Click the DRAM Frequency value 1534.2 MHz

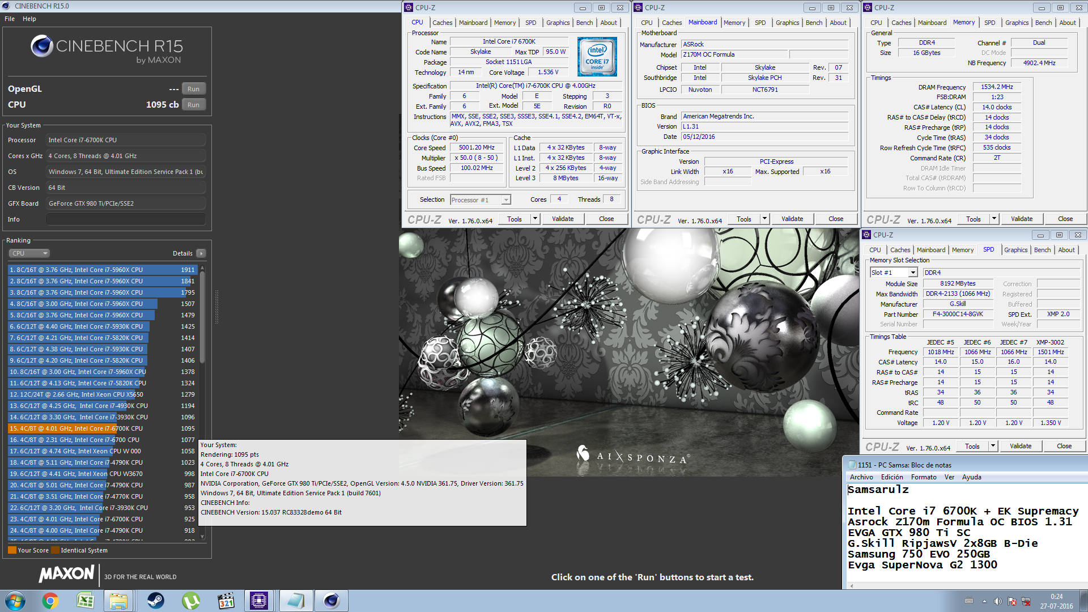[997, 87]
